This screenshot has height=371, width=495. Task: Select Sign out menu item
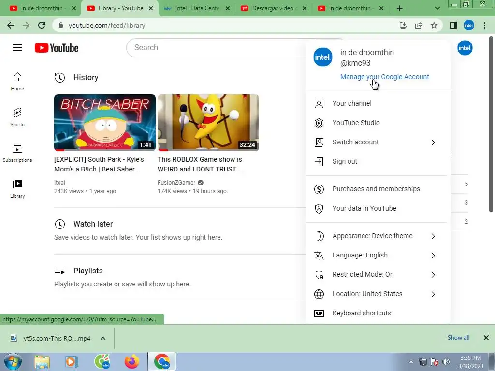click(378, 161)
